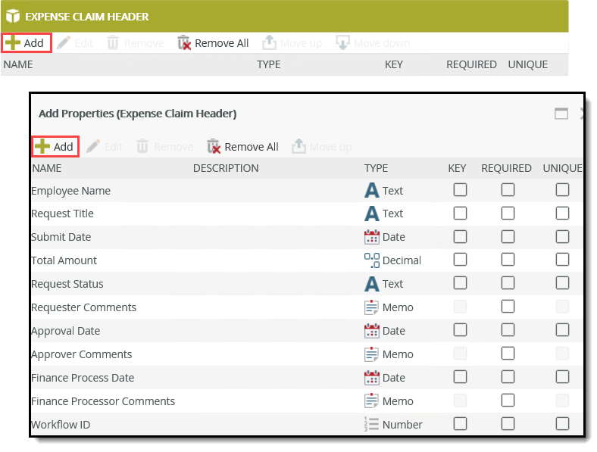The height and width of the screenshot is (452, 597).
Task: Click Move up in Expense Claim Header toolbar
Action: click(x=292, y=43)
